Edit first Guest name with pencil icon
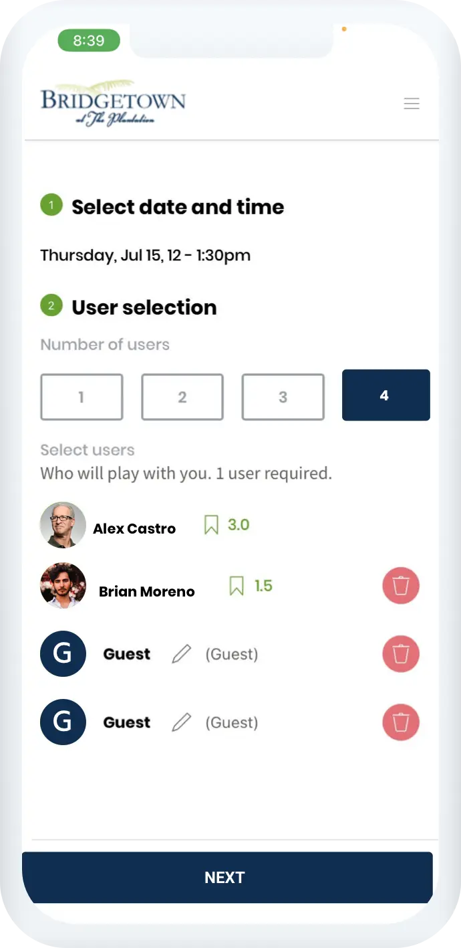 click(x=182, y=654)
